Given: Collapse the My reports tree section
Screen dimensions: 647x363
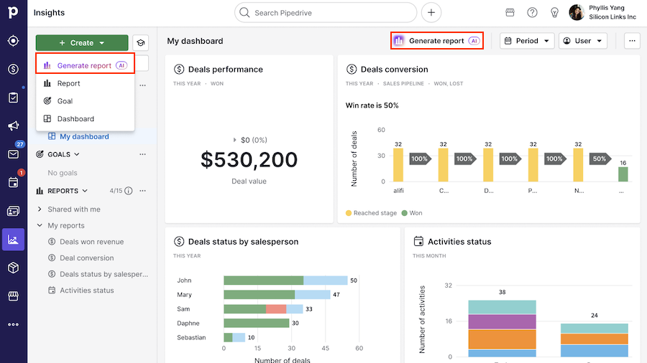Looking at the screenshot, I should click(x=40, y=226).
